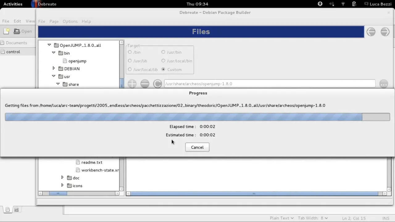Screen dimensions: 395x222
Task: Open Luca Bezzi user menu
Action: click(378, 4)
